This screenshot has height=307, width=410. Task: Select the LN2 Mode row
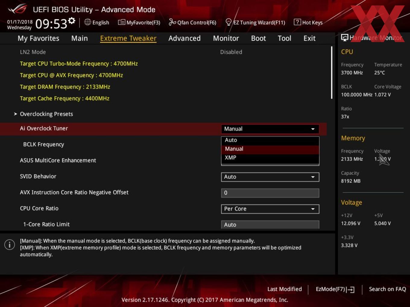click(163, 52)
